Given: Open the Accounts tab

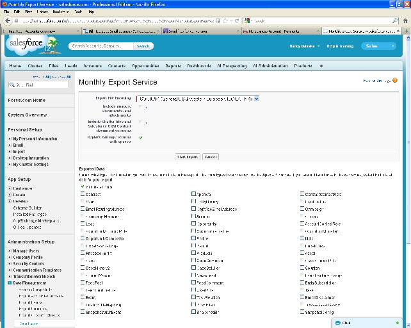Looking at the screenshot, I should coord(93,66).
